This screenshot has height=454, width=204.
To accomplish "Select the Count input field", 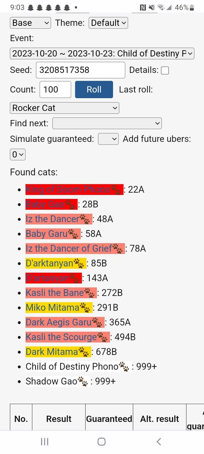I will 55,89.
